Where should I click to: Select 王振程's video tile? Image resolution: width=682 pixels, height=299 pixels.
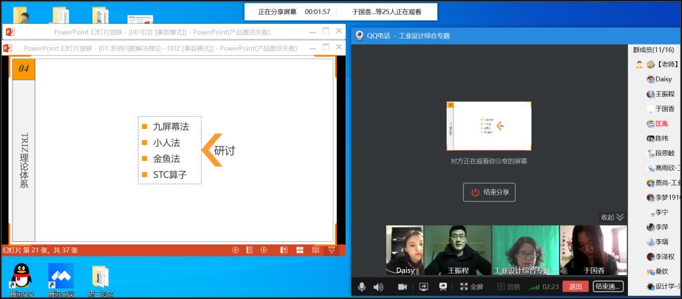point(458,250)
